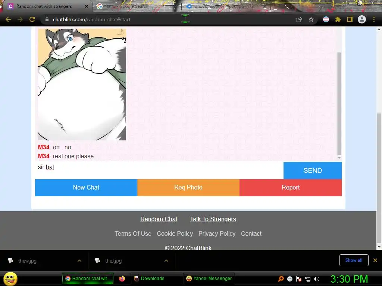Click the round white face tray icon
Screen dimensions: 382x286
289,279
